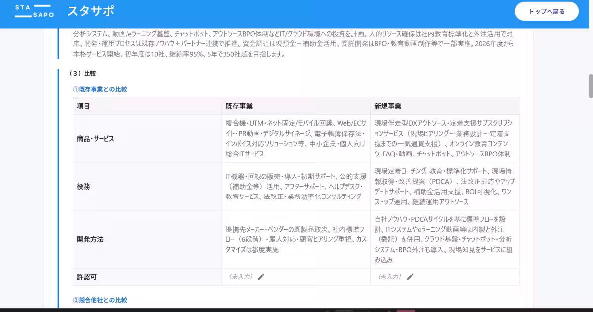Click the 既存事業 column header

(x=240, y=105)
